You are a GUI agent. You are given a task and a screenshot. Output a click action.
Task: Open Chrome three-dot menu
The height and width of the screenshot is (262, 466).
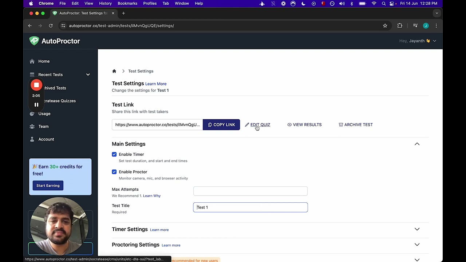click(x=436, y=25)
